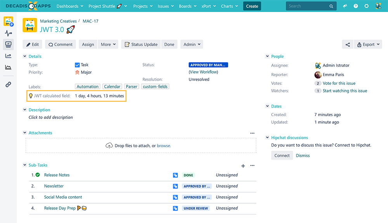Click the Newsletter sub-task type icon

click(175, 186)
